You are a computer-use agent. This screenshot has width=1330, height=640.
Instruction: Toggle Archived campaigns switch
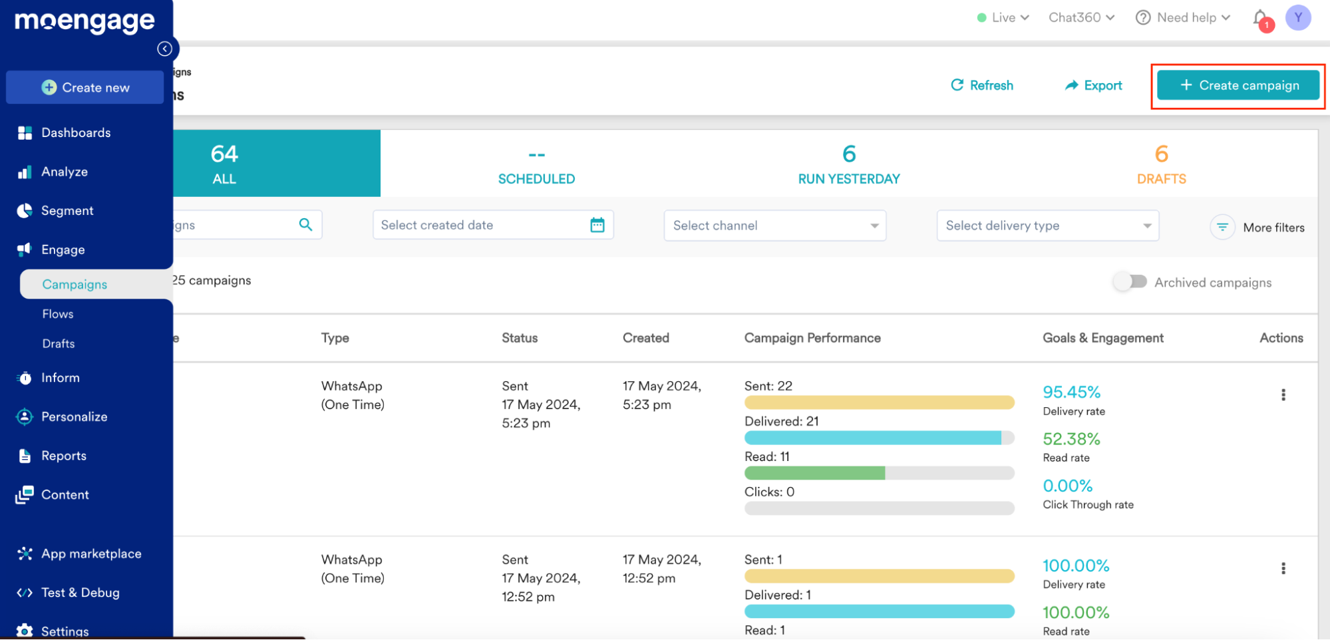[1130, 282]
